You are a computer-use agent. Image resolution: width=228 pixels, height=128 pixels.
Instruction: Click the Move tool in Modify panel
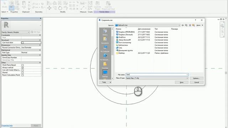[49, 8]
